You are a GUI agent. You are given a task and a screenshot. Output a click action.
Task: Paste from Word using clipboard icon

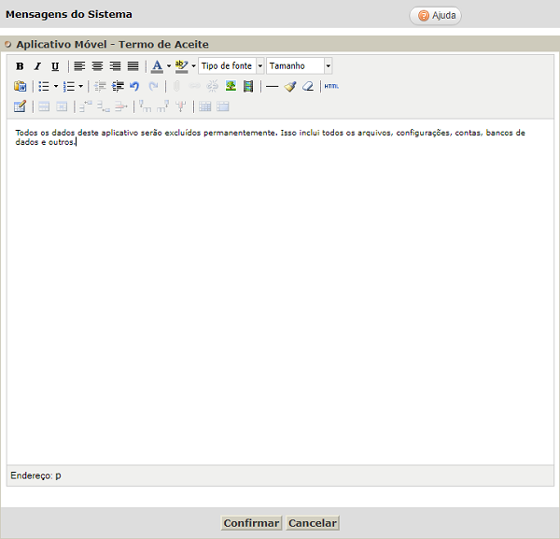(x=20, y=86)
